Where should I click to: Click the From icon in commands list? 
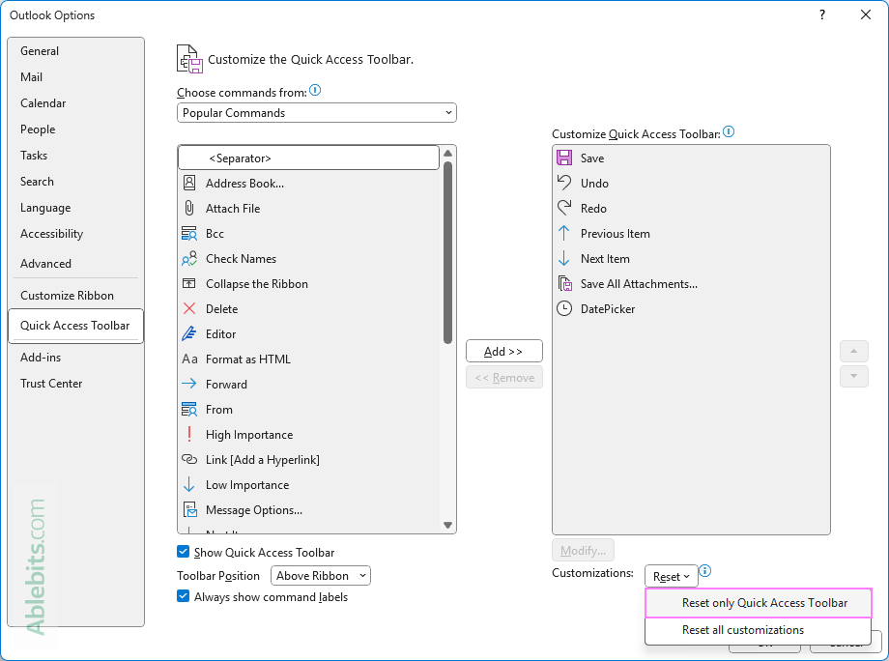189,410
